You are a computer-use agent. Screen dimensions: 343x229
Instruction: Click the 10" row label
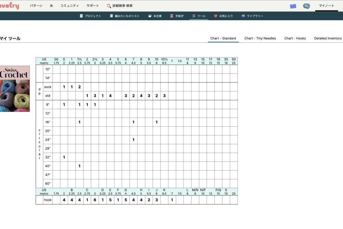click(x=48, y=69)
